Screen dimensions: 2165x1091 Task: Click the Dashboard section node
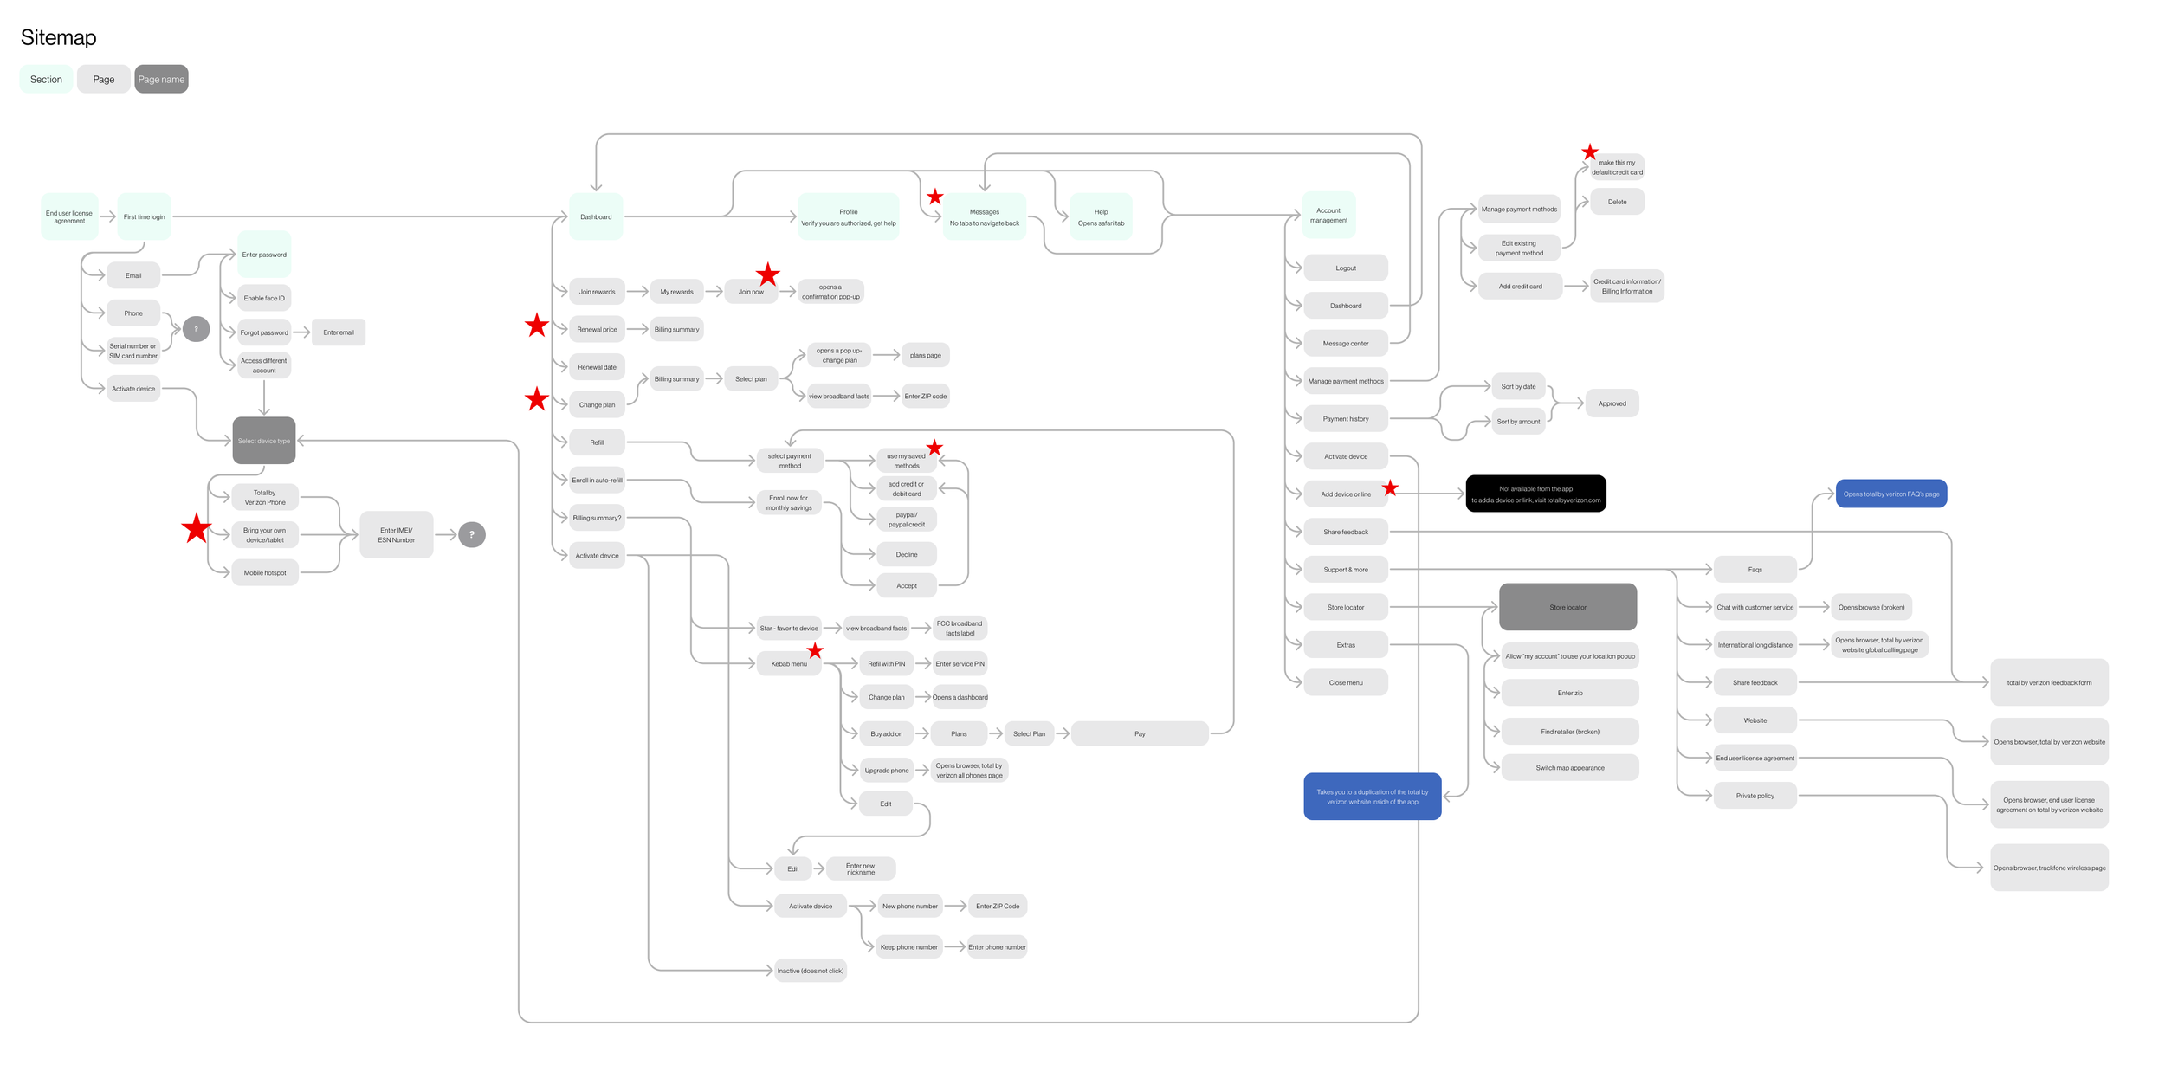point(596,216)
